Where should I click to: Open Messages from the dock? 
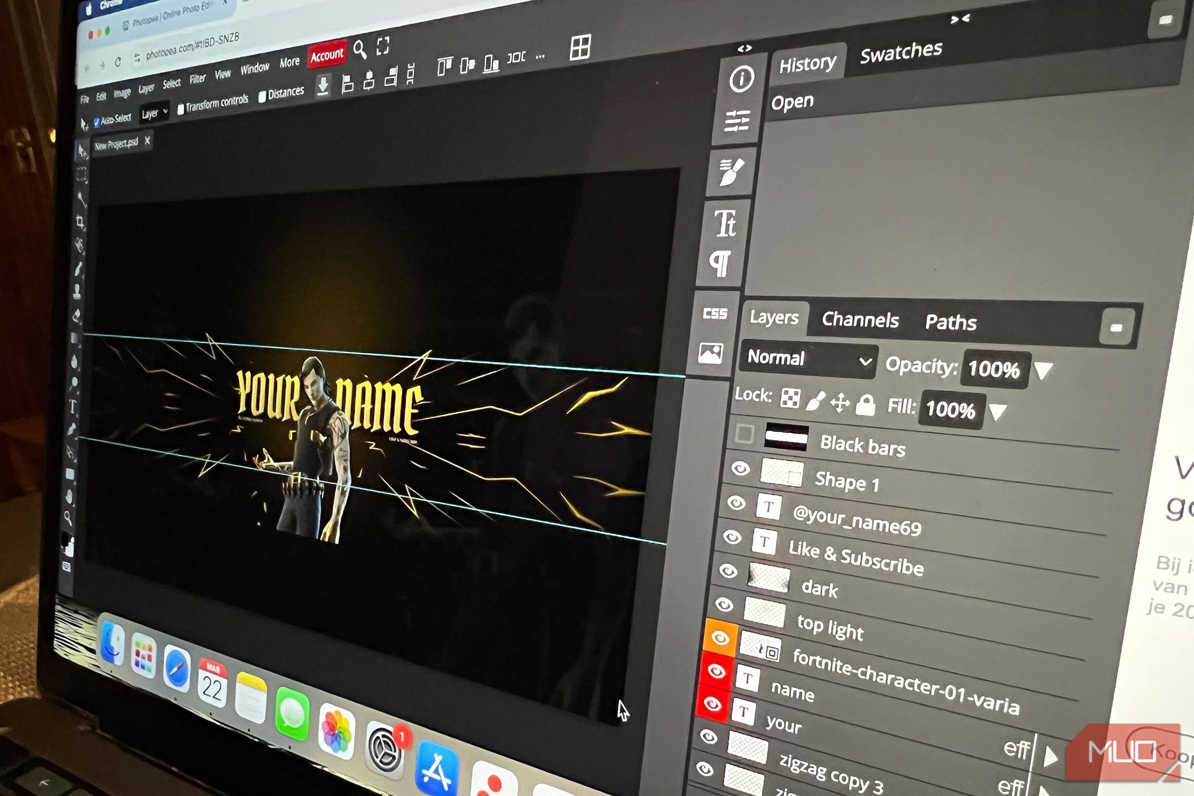(x=292, y=714)
